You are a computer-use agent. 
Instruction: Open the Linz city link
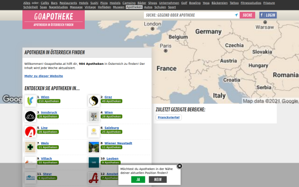[x=44, y=128]
